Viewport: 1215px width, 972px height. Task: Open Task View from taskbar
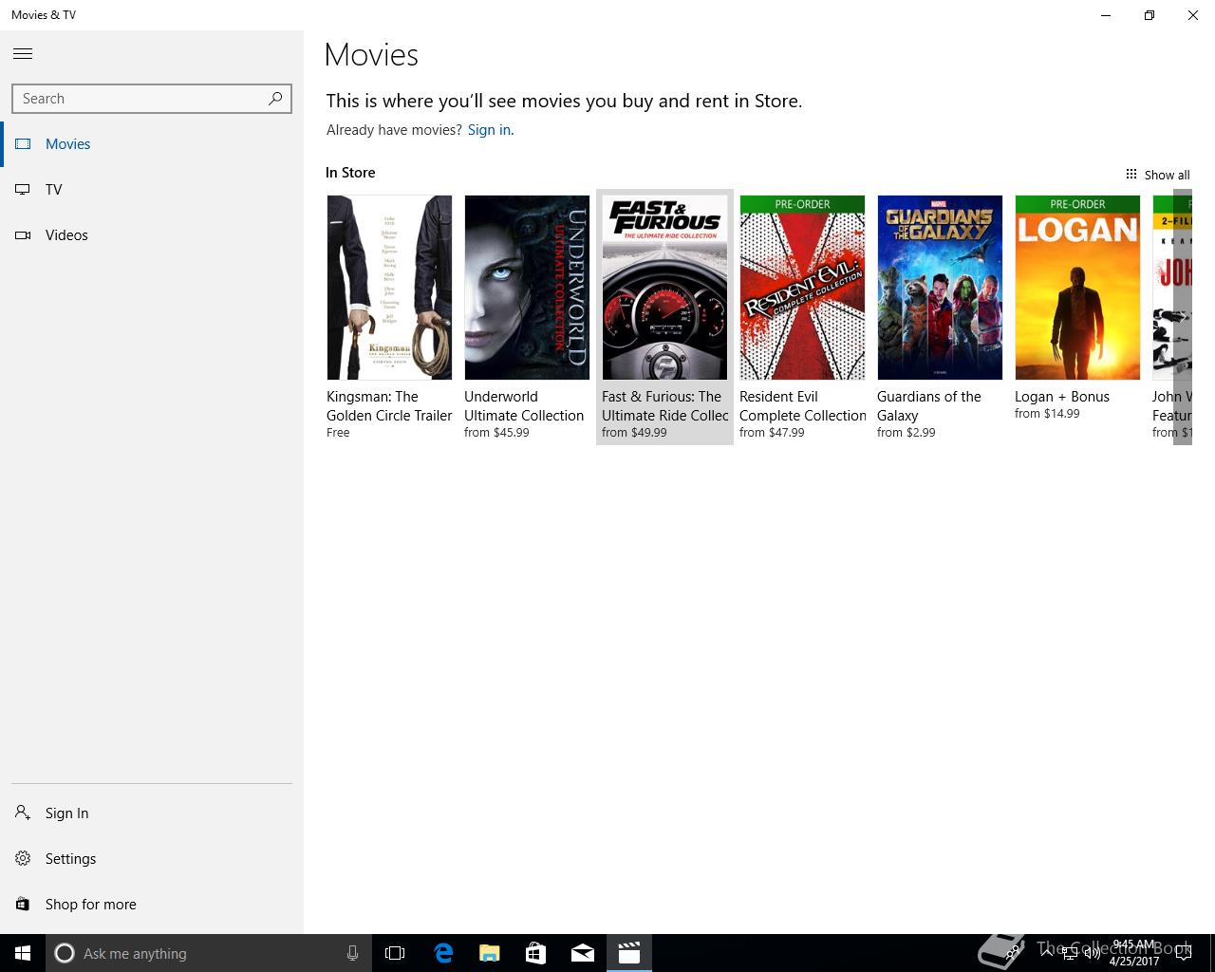395,953
